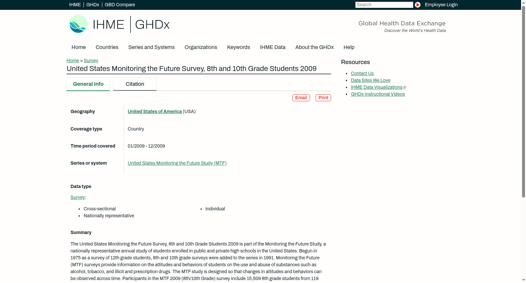Open United States Monitoring the Future Study (MTF) link
The height and width of the screenshot is (283, 526).
177,163
